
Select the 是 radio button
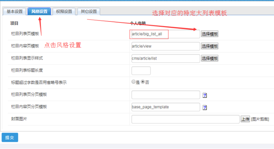[133, 82]
